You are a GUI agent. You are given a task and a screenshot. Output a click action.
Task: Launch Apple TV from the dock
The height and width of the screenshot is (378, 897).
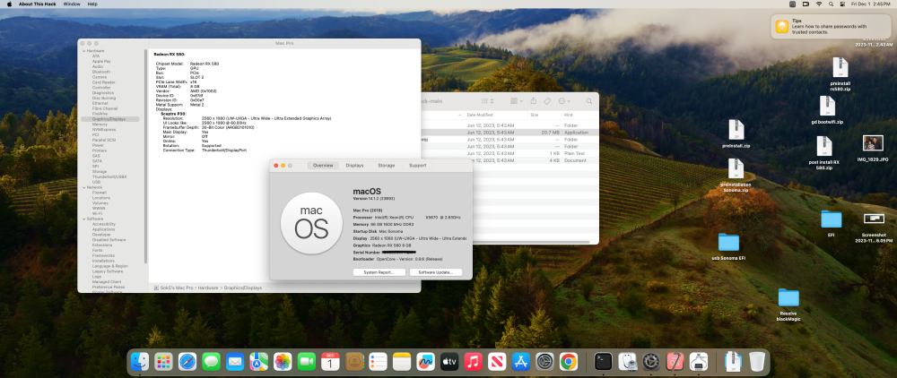coord(449,362)
